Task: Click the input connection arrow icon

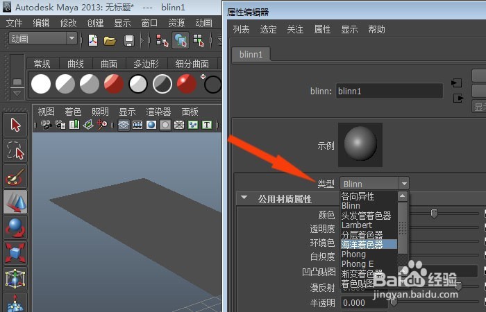Action: pos(457,83)
